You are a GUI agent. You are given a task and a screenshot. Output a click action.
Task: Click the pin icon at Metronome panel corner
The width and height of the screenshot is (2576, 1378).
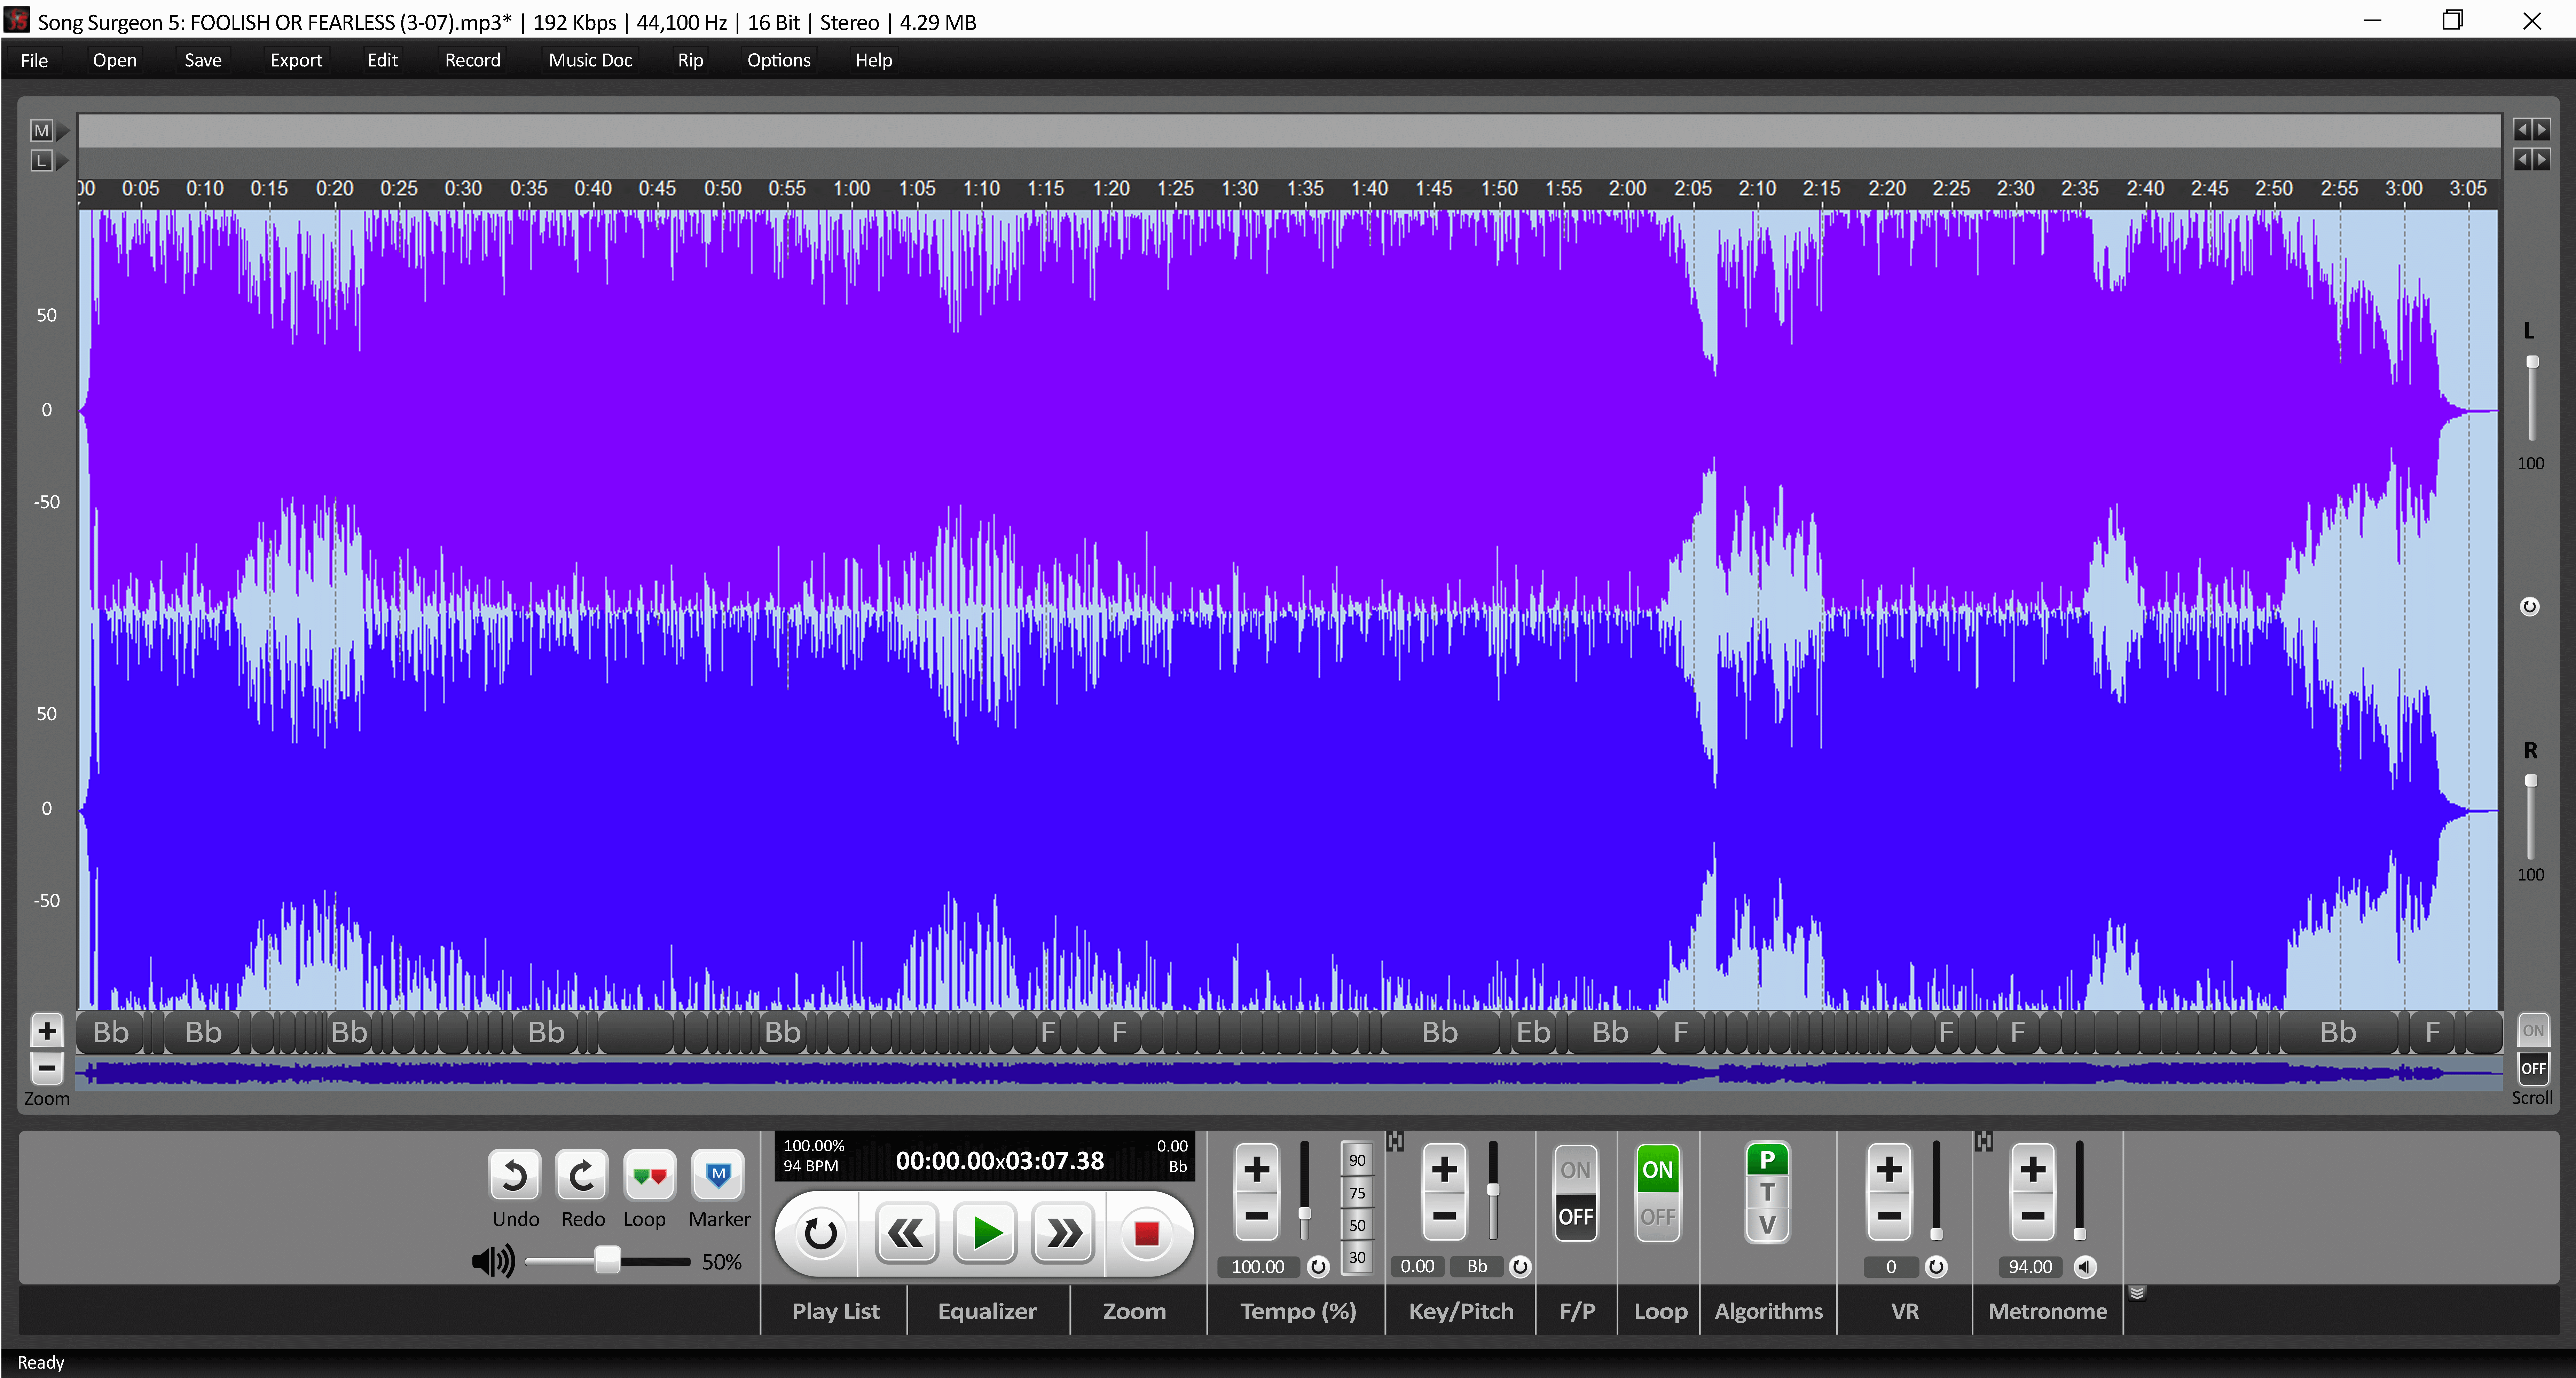[1984, 1141]
